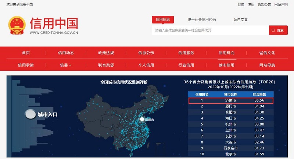Click the 信用排名 column header
Screen dimensions: 294x159
[202, 94]
